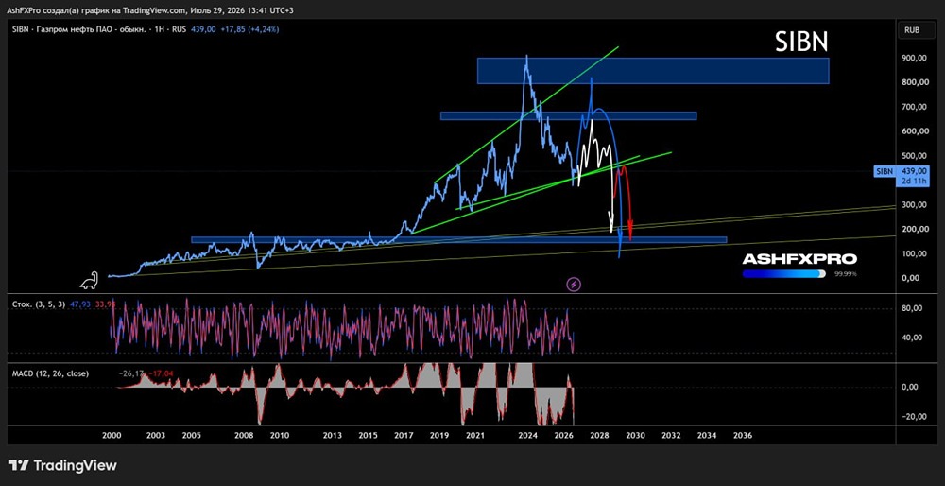Viewport: 945px width, 486px height.
Task: Click the white dinosaur icon near 2000
Action: click(91, 280)
